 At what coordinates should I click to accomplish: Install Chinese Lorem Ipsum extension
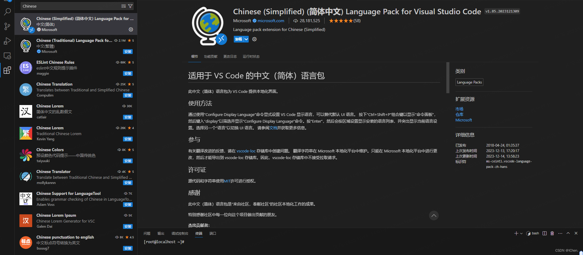point(128,226)
